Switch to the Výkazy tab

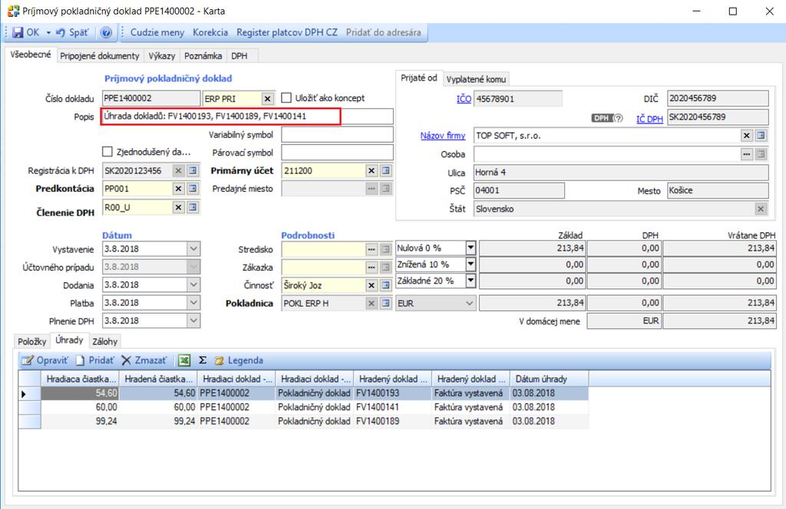162,55
